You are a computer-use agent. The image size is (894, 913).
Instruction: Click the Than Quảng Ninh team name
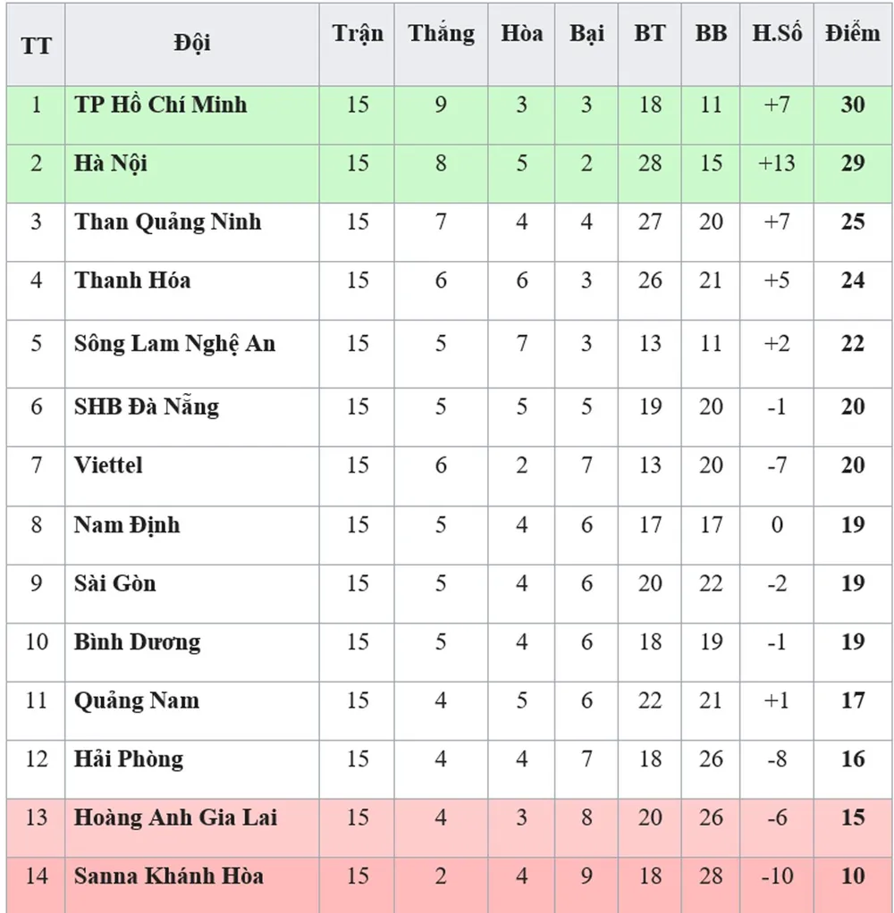(167, 222)
